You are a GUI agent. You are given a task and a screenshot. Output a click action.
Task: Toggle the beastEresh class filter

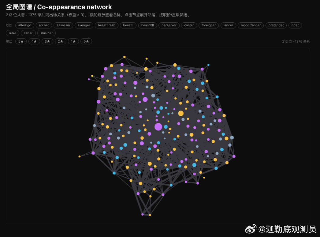106,25
